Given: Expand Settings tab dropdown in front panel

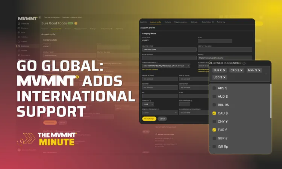Looking at the screenshot, I should click(x=194, y=22).
